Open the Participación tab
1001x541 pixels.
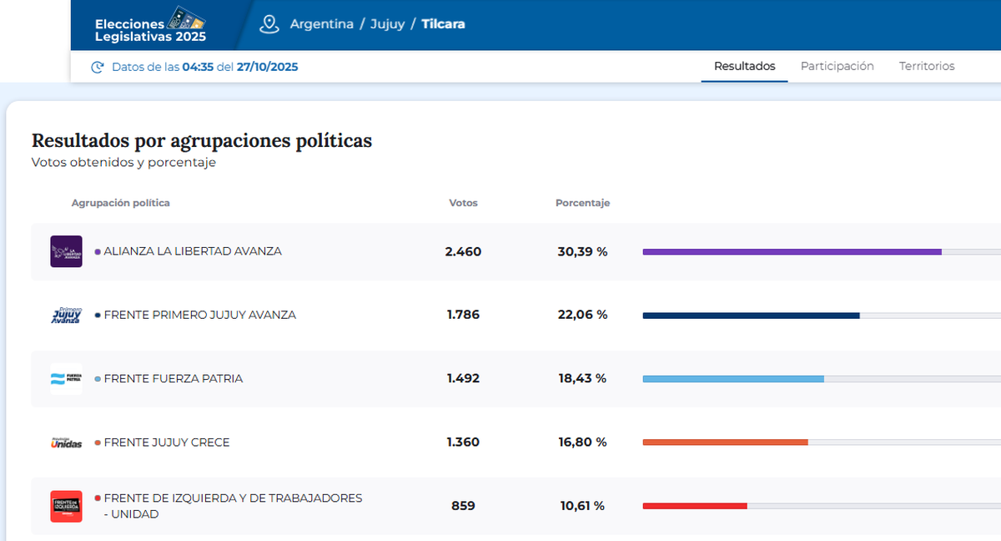[x=837, y=66]
